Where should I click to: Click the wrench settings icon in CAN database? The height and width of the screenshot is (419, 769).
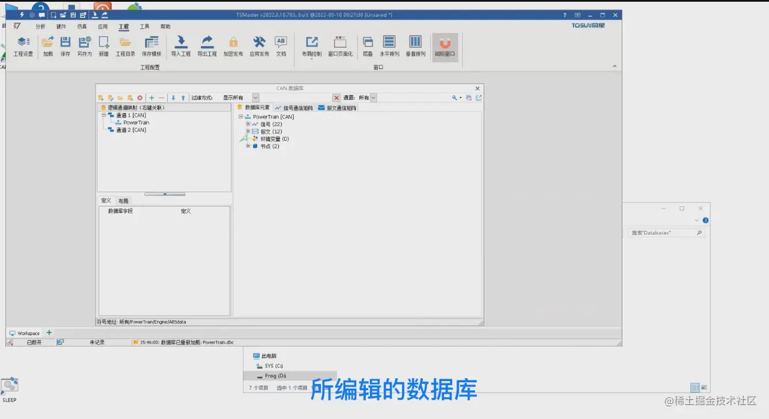coord(456,98)
